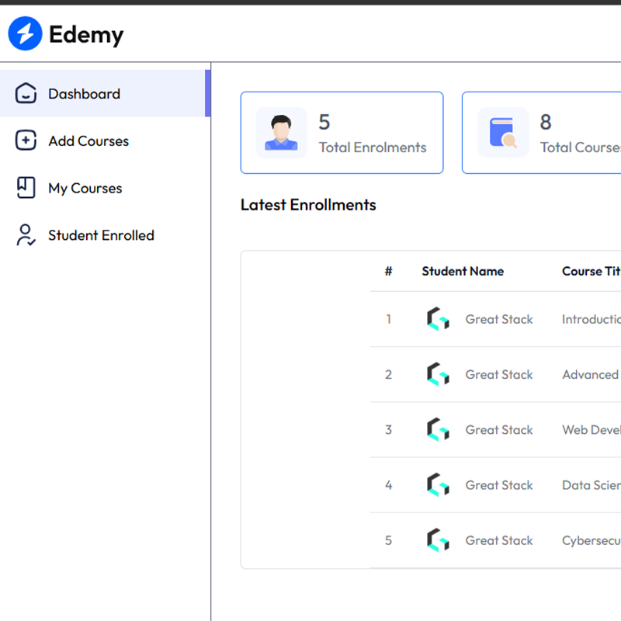This screenshot has width=621, height=621.
Task: Click the Edemy brand name text
Action: pos(86,34)
